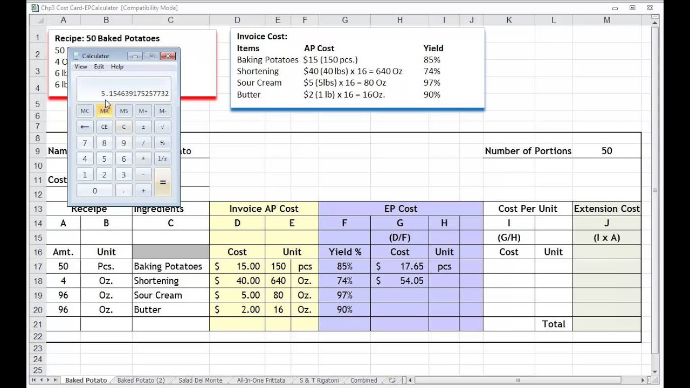Click the equals key in Calculator
690x388 pixels.
(x=163, y=183)
